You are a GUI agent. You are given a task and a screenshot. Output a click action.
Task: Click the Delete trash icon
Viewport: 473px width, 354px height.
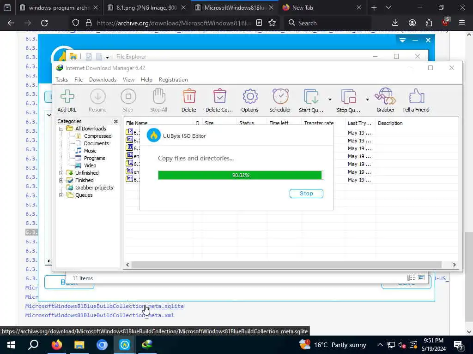coord(189,100)
